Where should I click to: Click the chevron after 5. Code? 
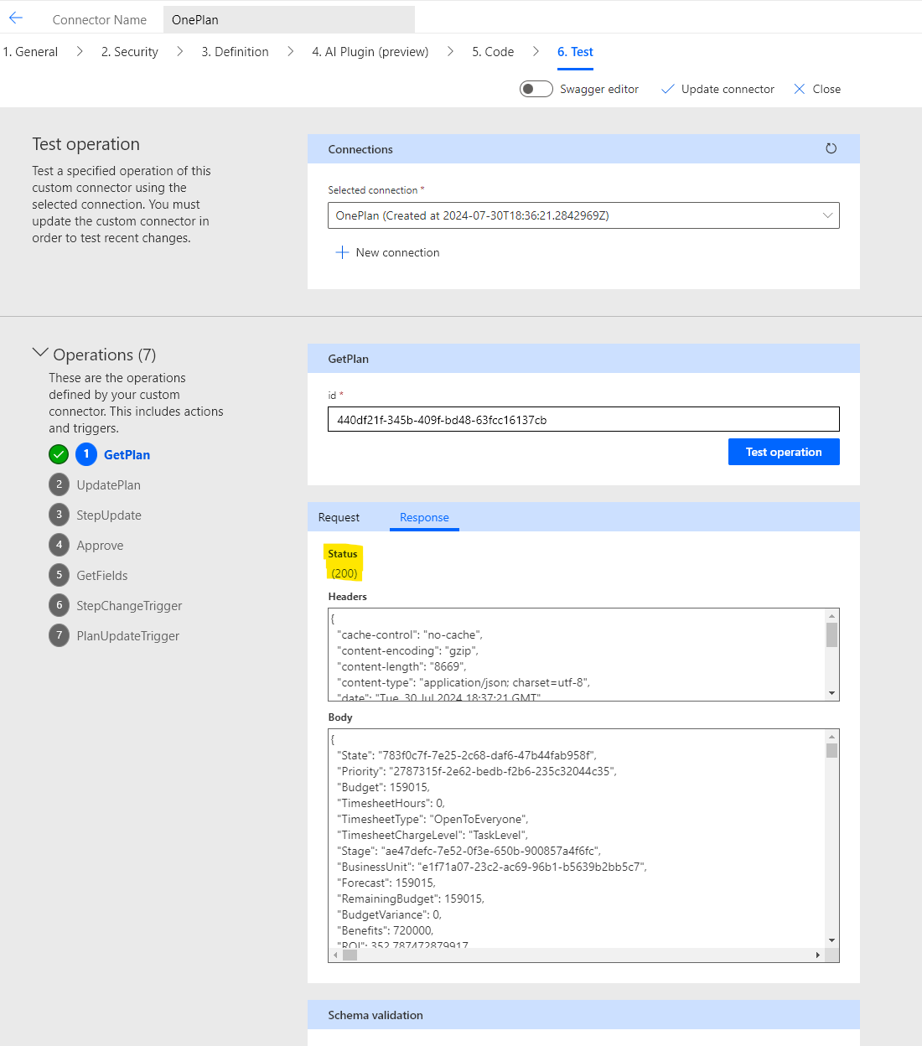536,51
